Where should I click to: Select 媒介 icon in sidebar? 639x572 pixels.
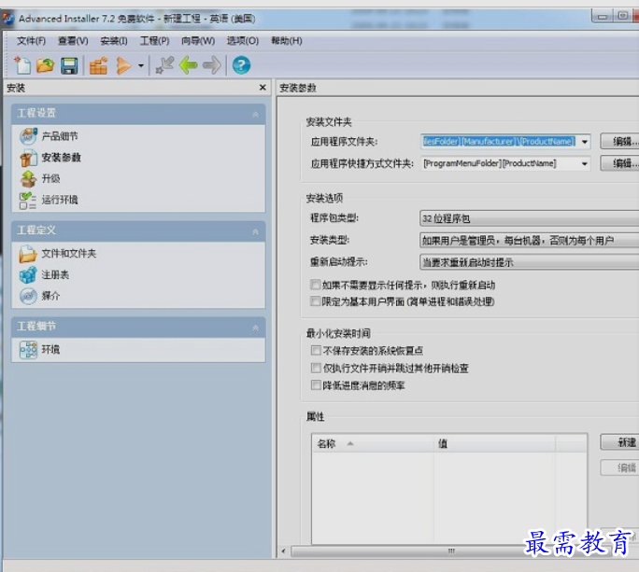click(28, 296)
